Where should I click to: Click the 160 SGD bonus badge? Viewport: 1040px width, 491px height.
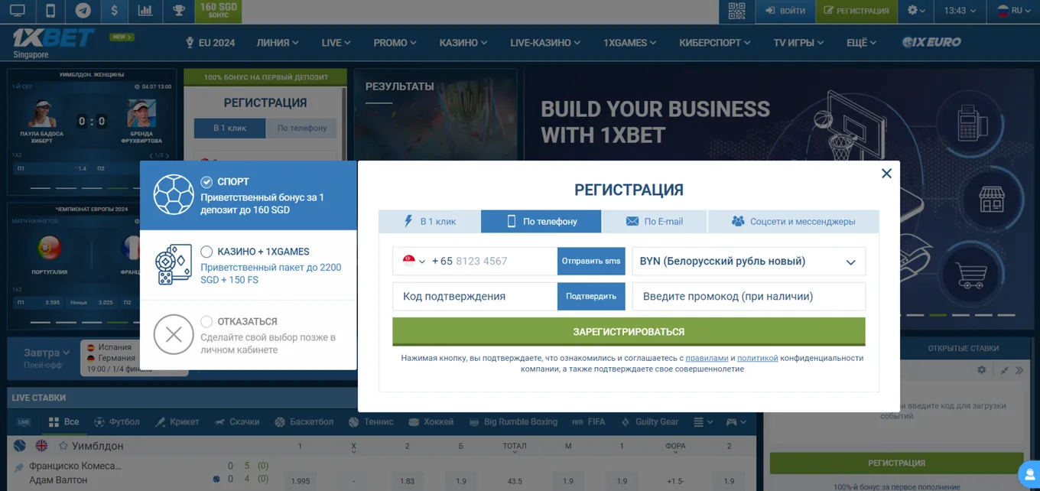(x=219, y=11)
